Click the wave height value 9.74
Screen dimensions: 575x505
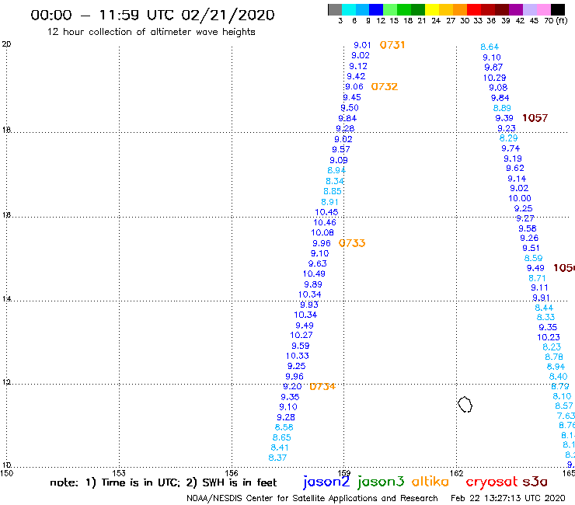coord(511,148)
